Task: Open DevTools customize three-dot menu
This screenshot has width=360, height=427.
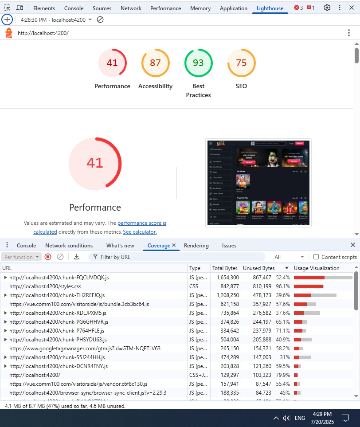Action: pos(339,8)
